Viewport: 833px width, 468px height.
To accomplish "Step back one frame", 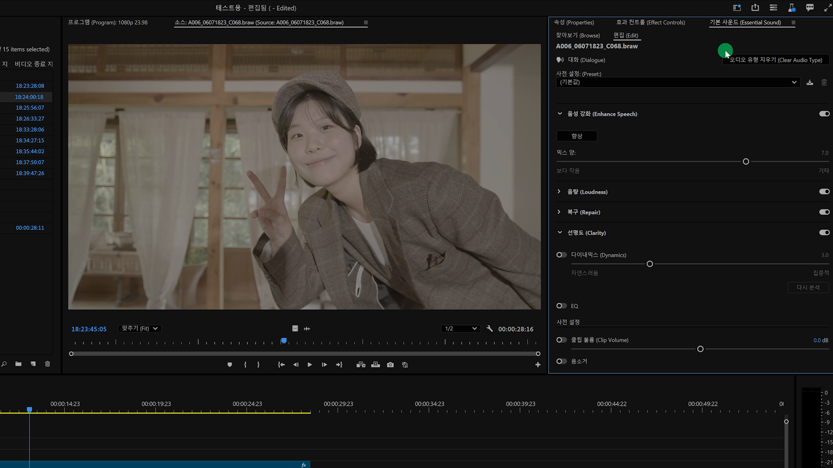I will (295, 365).
